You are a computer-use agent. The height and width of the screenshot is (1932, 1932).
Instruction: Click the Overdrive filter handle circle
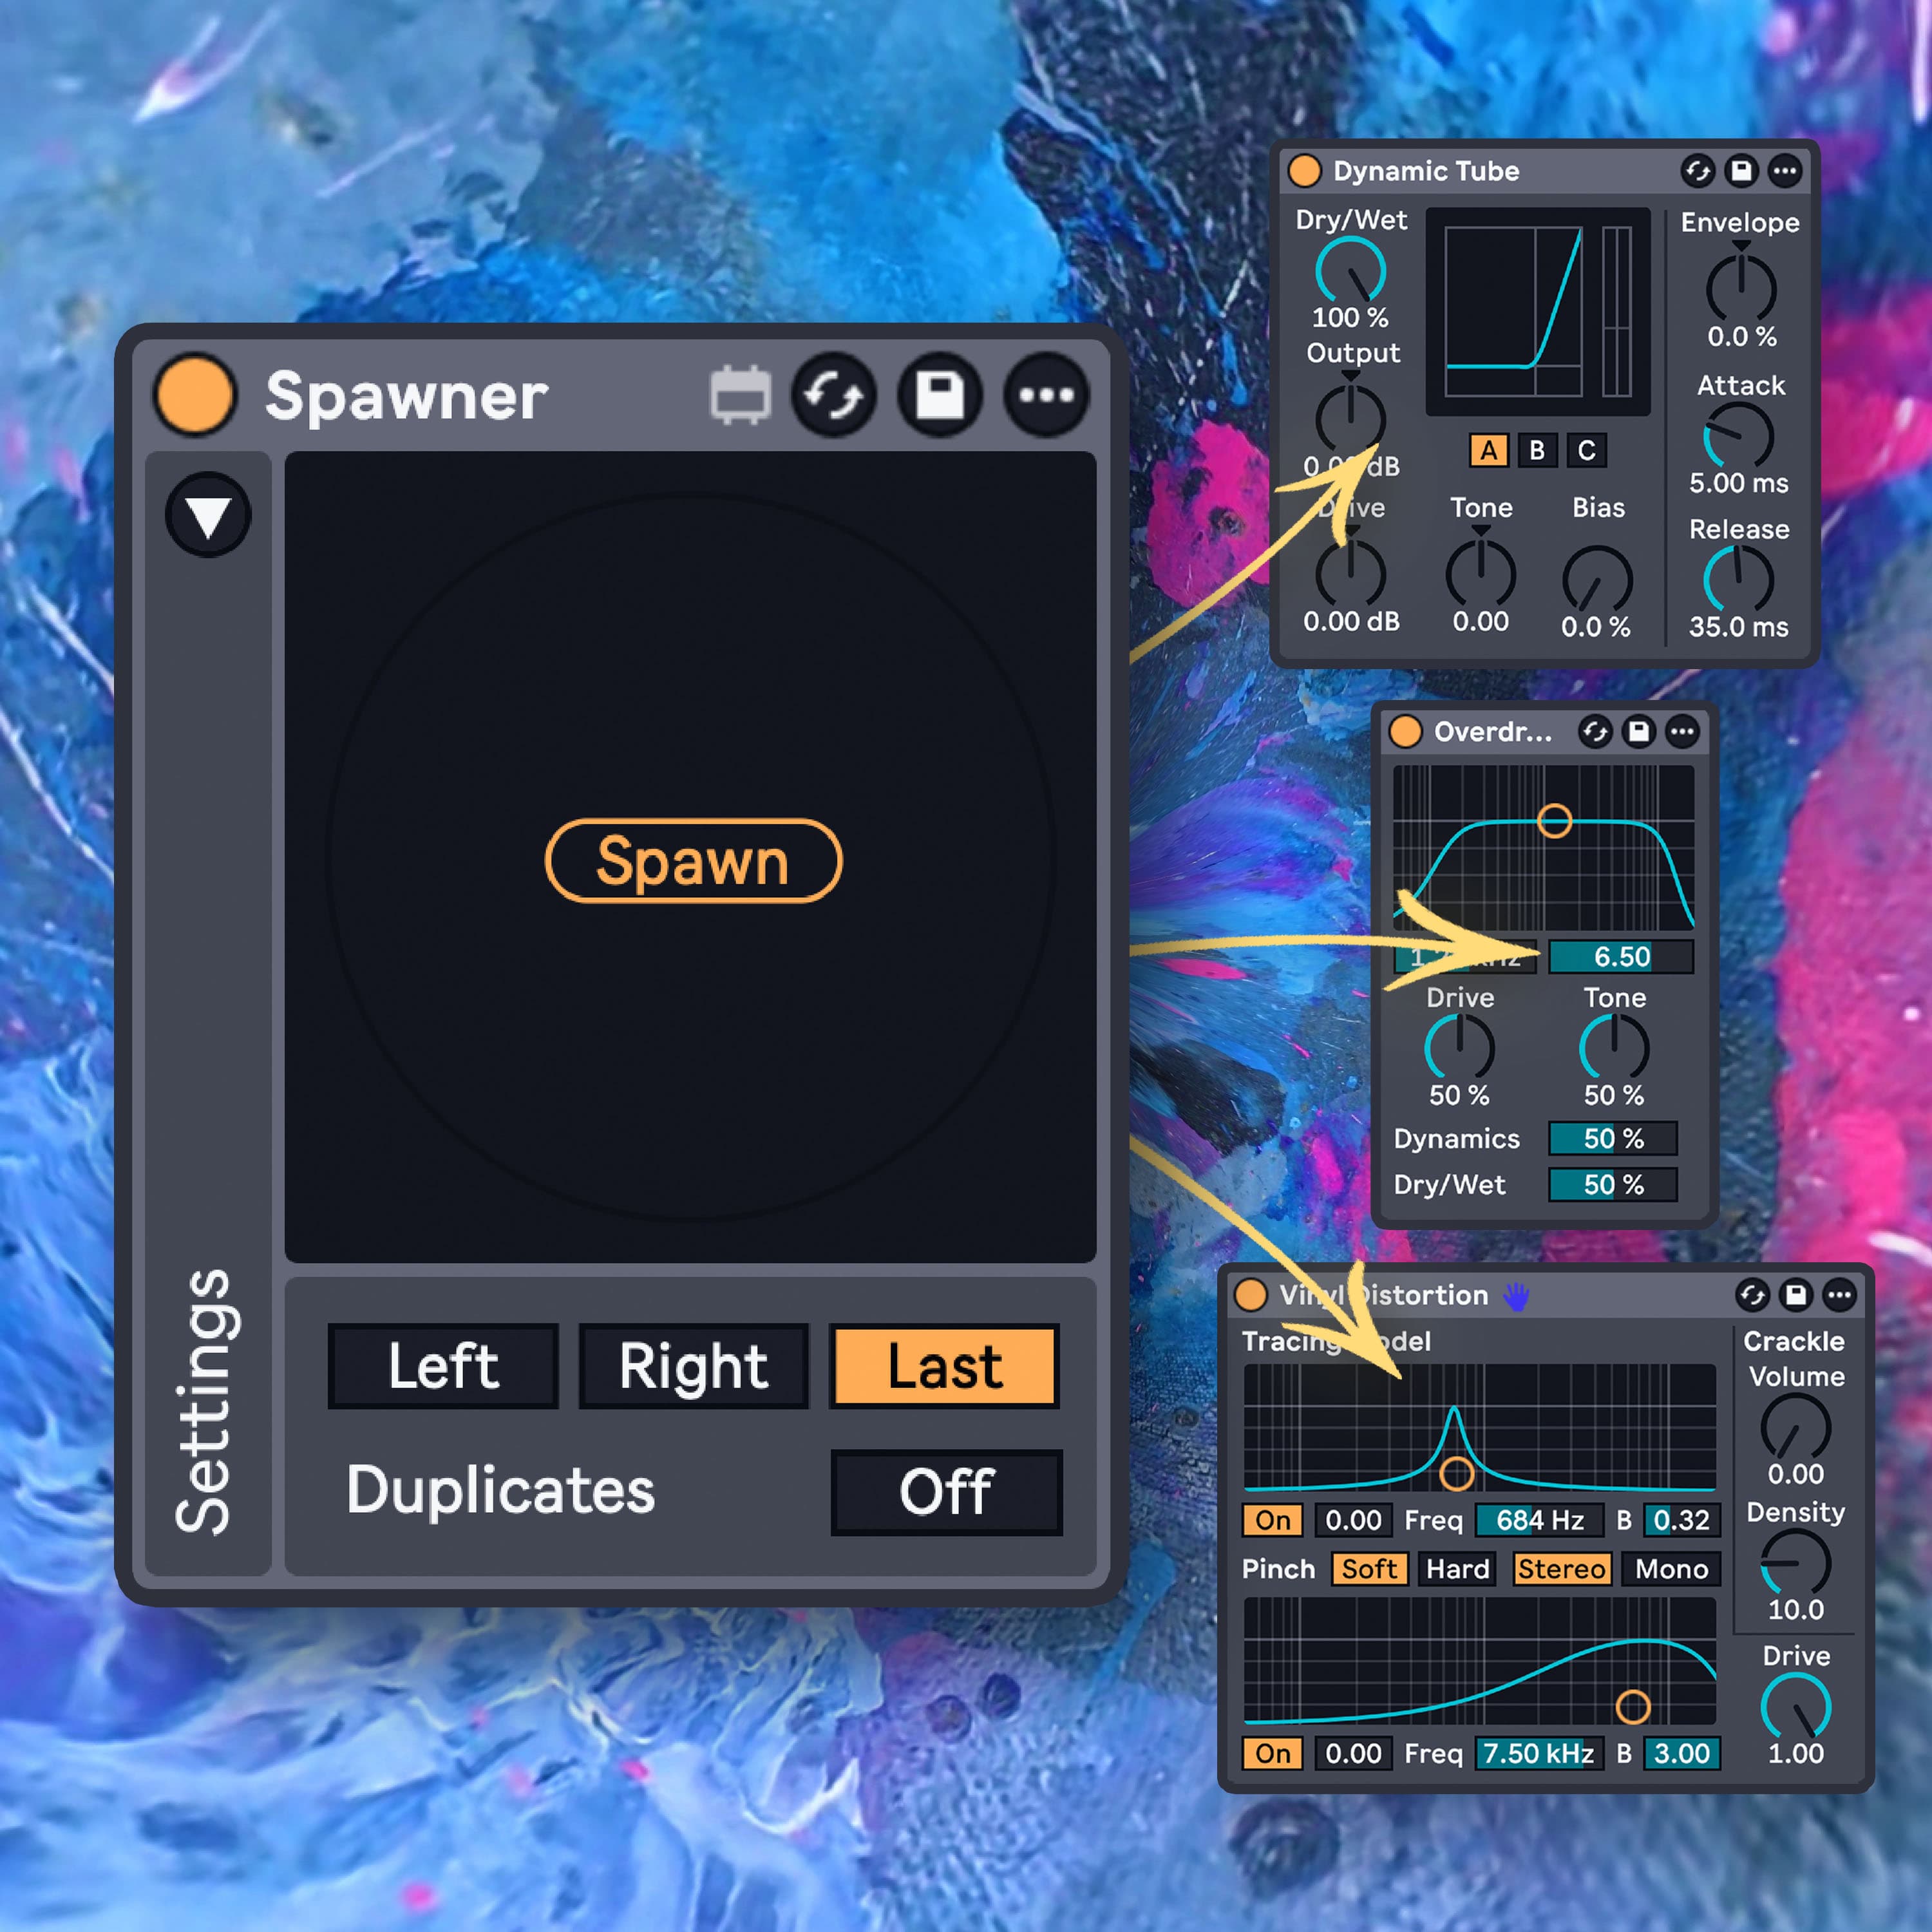click(1554, 821)
